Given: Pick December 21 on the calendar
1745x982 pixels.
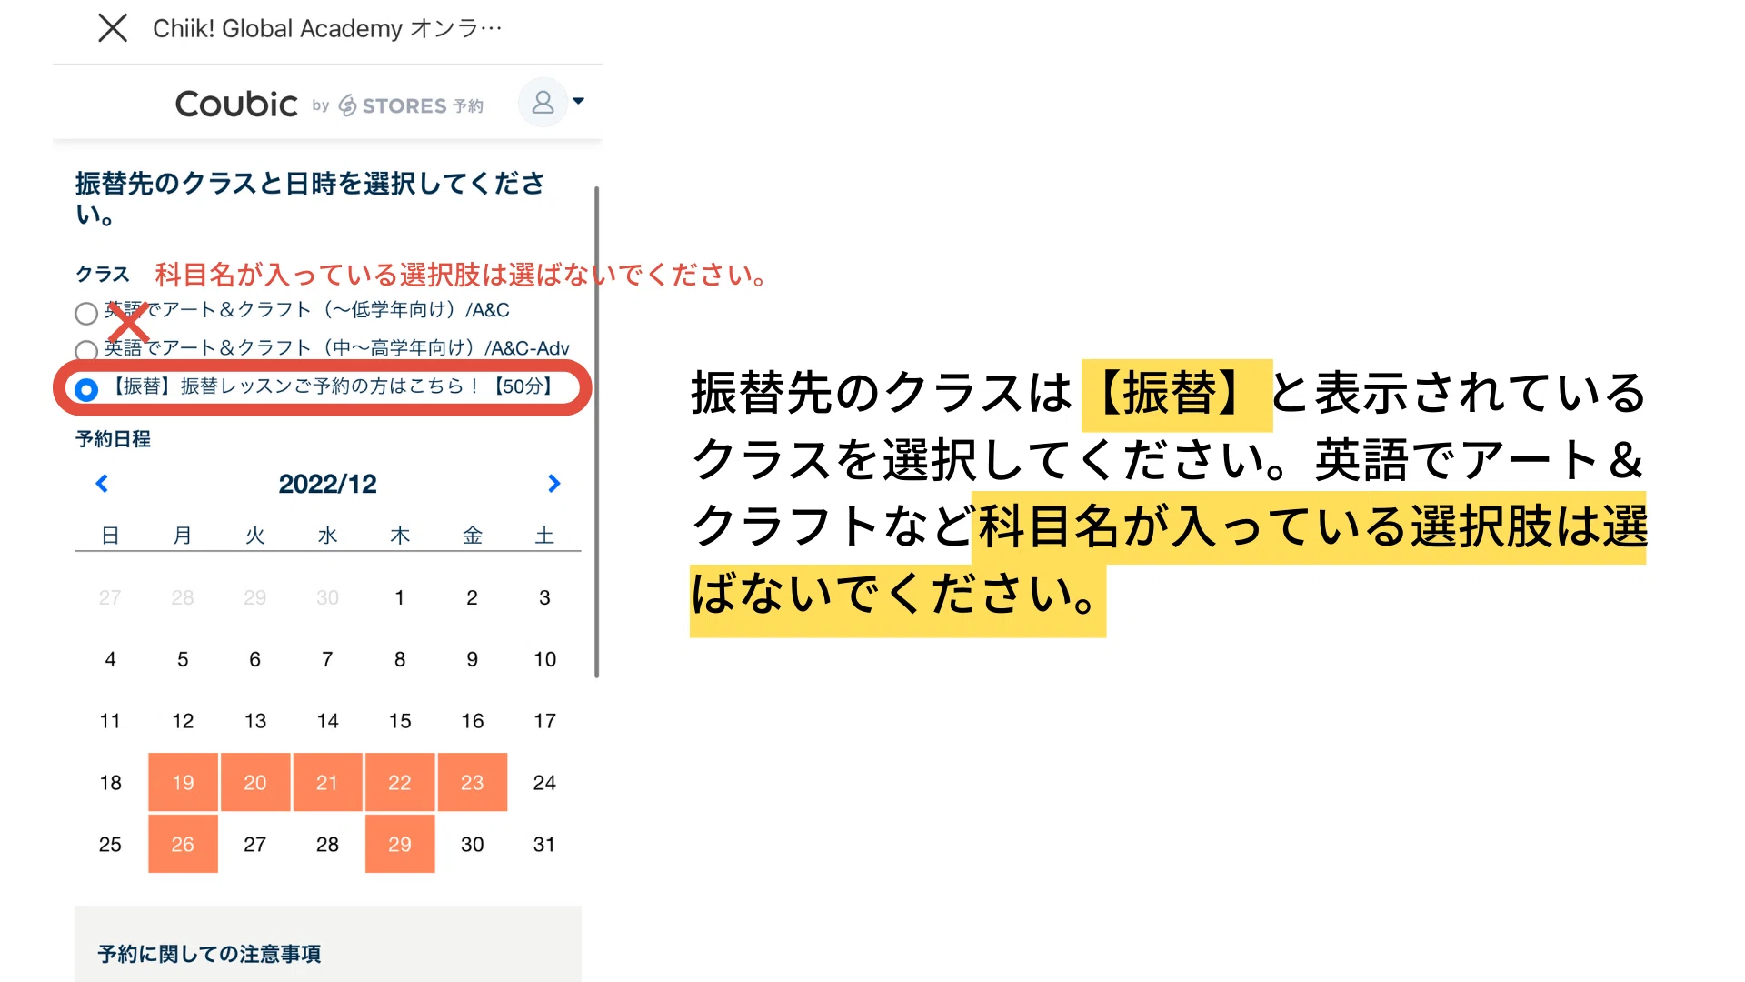Looking at the screenshot, I should point(327,782).
